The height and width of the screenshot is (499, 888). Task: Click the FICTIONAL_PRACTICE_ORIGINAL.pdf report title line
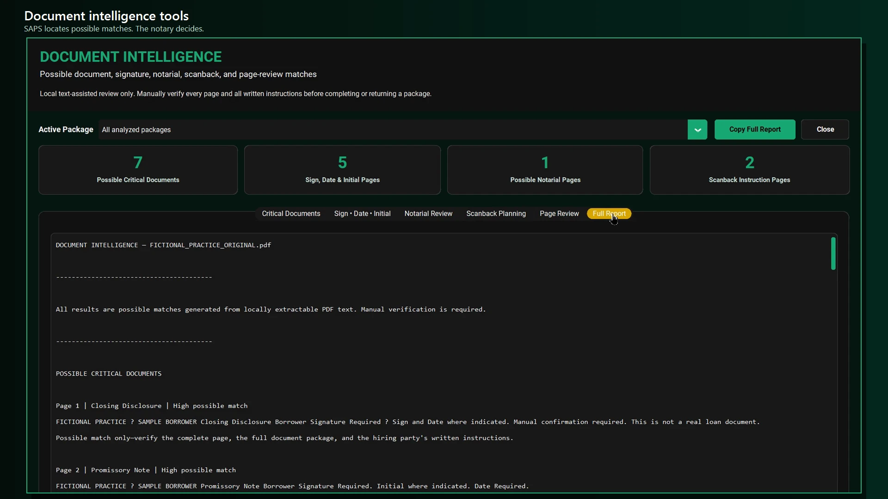tap(163, 245)
